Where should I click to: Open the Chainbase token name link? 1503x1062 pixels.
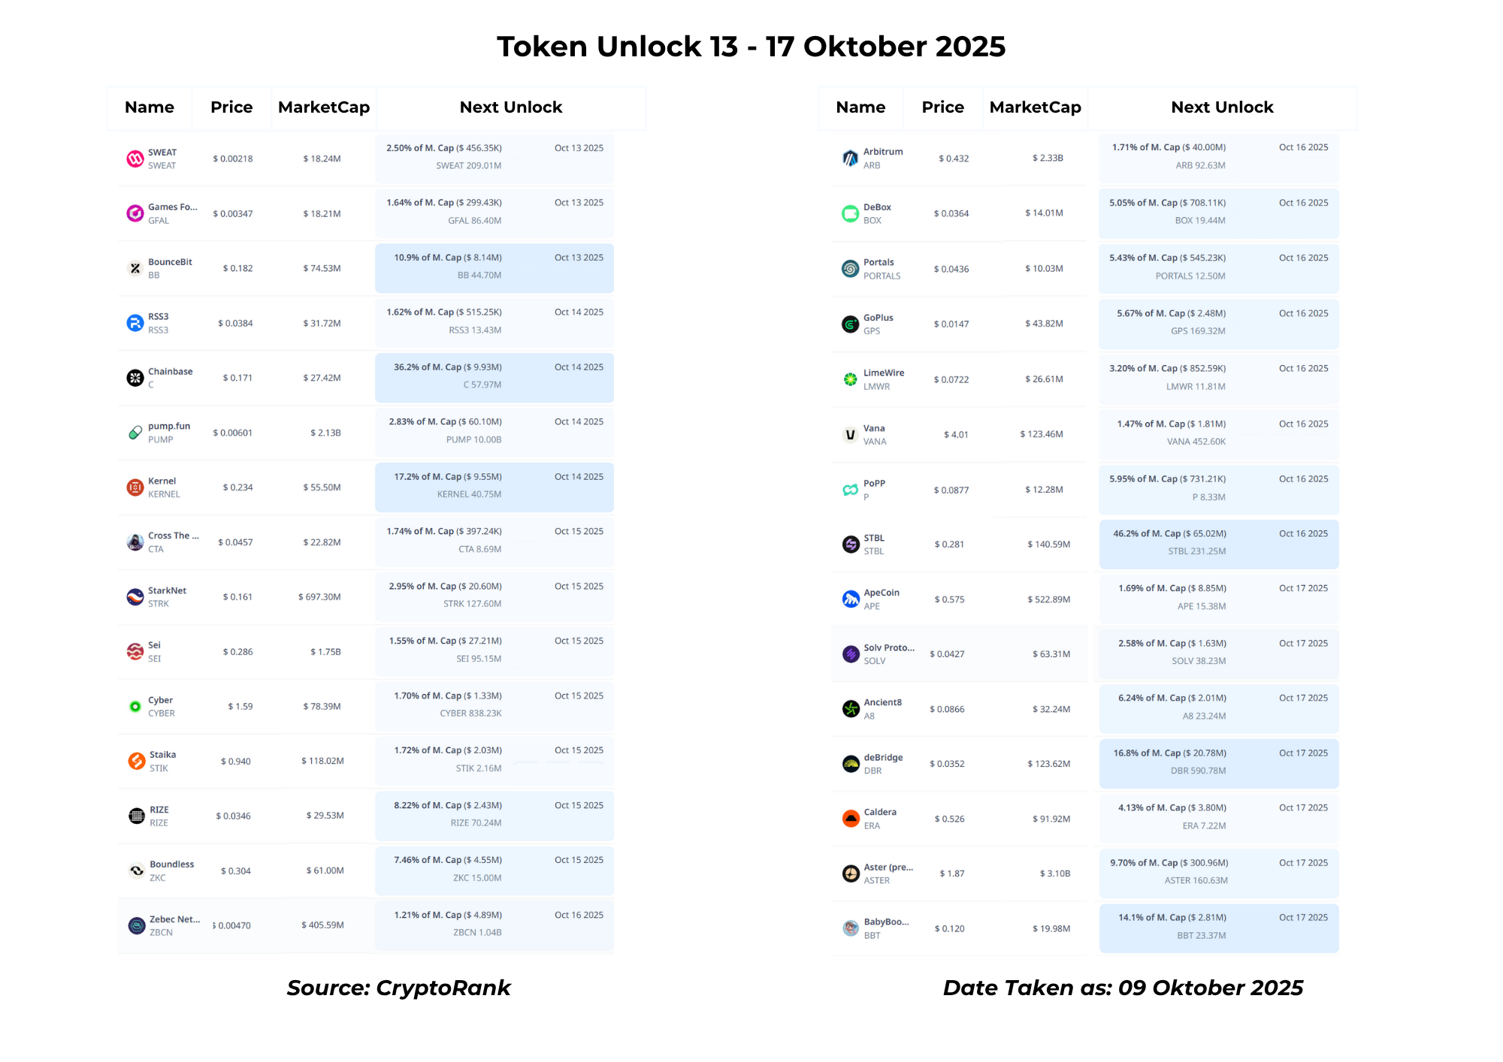click(x=171, y=372)
